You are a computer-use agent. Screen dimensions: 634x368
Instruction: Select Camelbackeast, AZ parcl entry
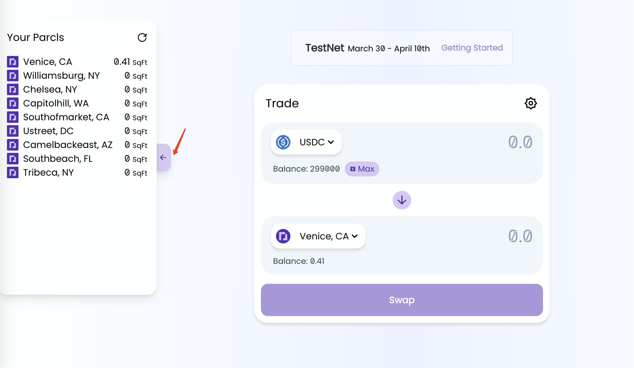coord(68,145)
